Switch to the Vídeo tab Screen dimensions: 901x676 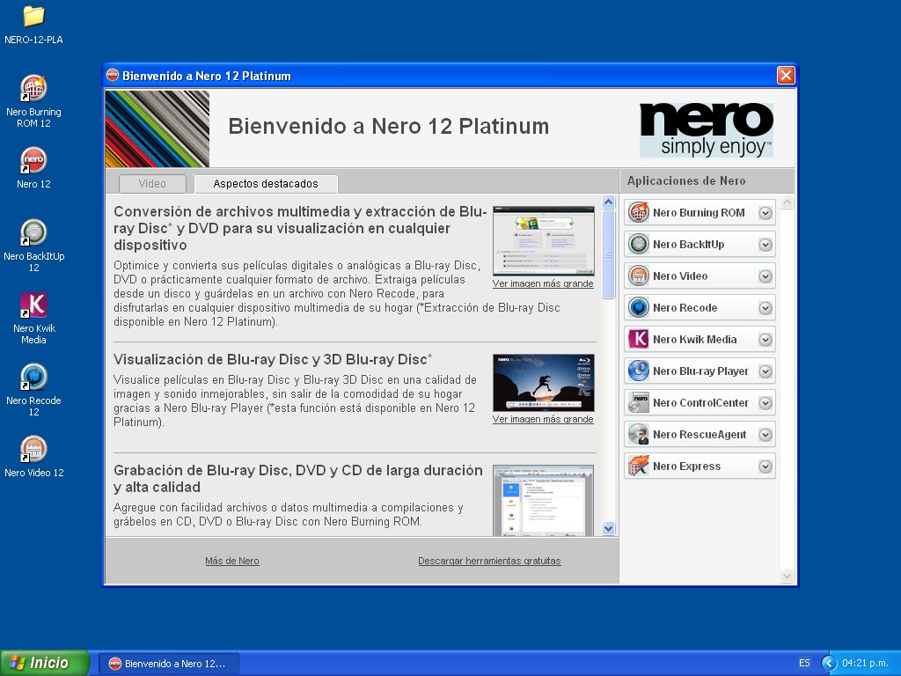pos(151,183)
